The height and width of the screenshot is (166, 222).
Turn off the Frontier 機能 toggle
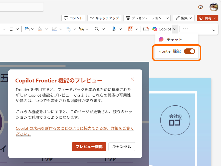(x=189, y=51)
